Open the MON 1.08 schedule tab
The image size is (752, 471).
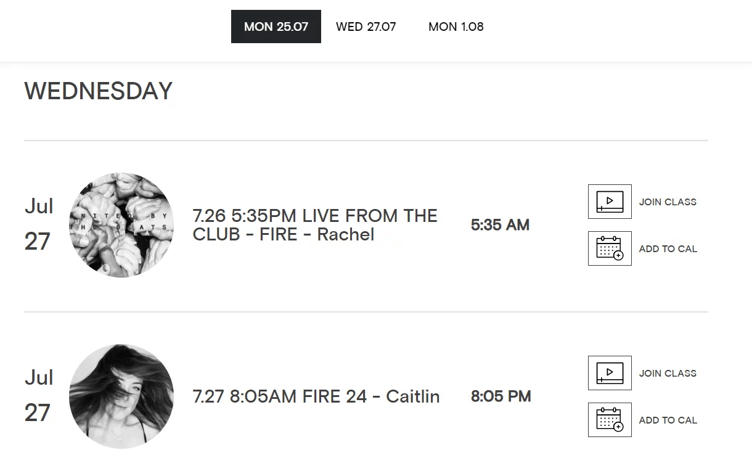coord(456,26)
